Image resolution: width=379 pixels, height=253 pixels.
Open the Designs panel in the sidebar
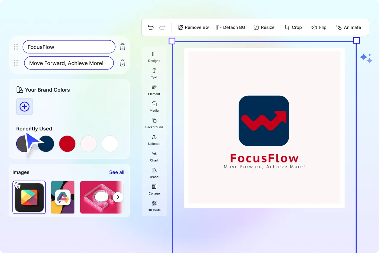click(154, 56)
